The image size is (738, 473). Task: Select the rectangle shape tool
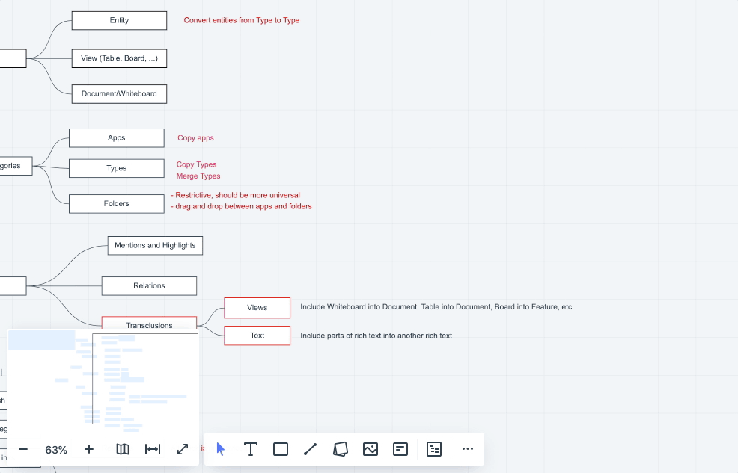(x=281, y=449)
